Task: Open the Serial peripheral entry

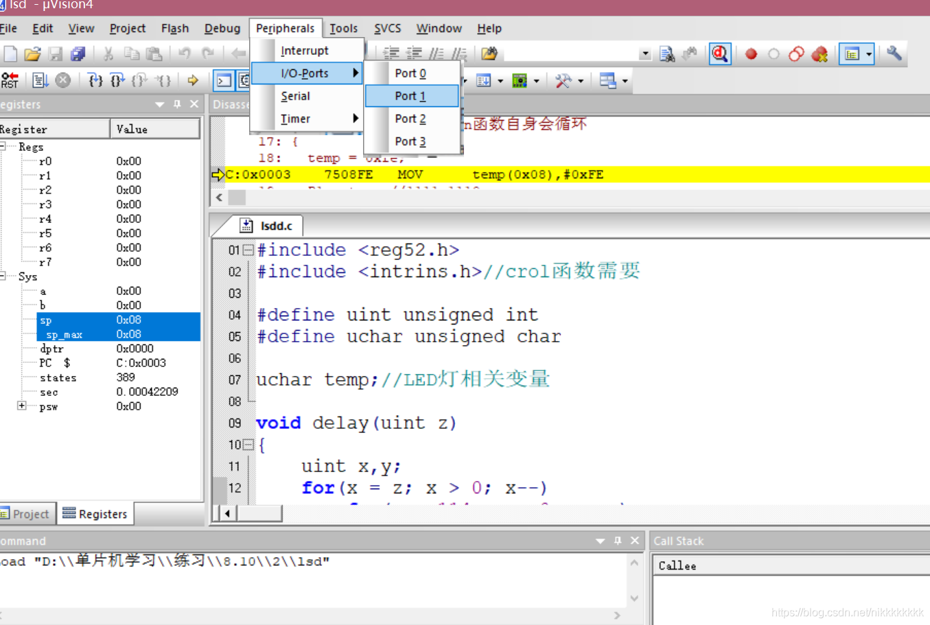Action: coord(307,96)
